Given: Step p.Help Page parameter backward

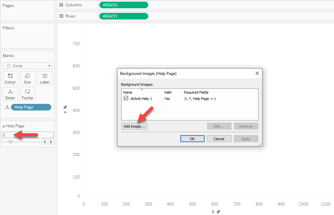Looking at the screenshot, I should pos(45,142).
